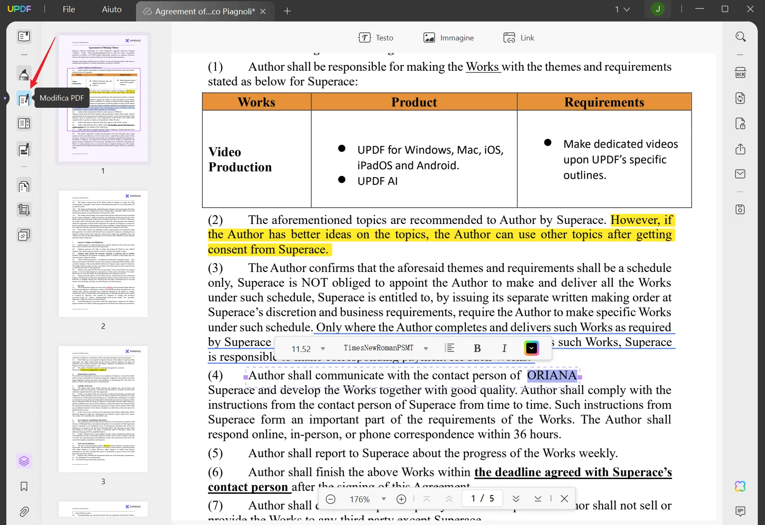The width and height of the screenshot is (765, 525).
Task: Select the Agreement of...co Piagnoli tab
Action: point(205,11)
